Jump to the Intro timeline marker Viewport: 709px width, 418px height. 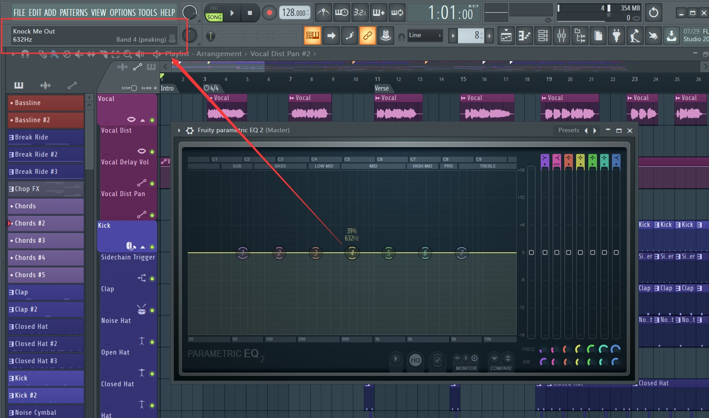167,88
